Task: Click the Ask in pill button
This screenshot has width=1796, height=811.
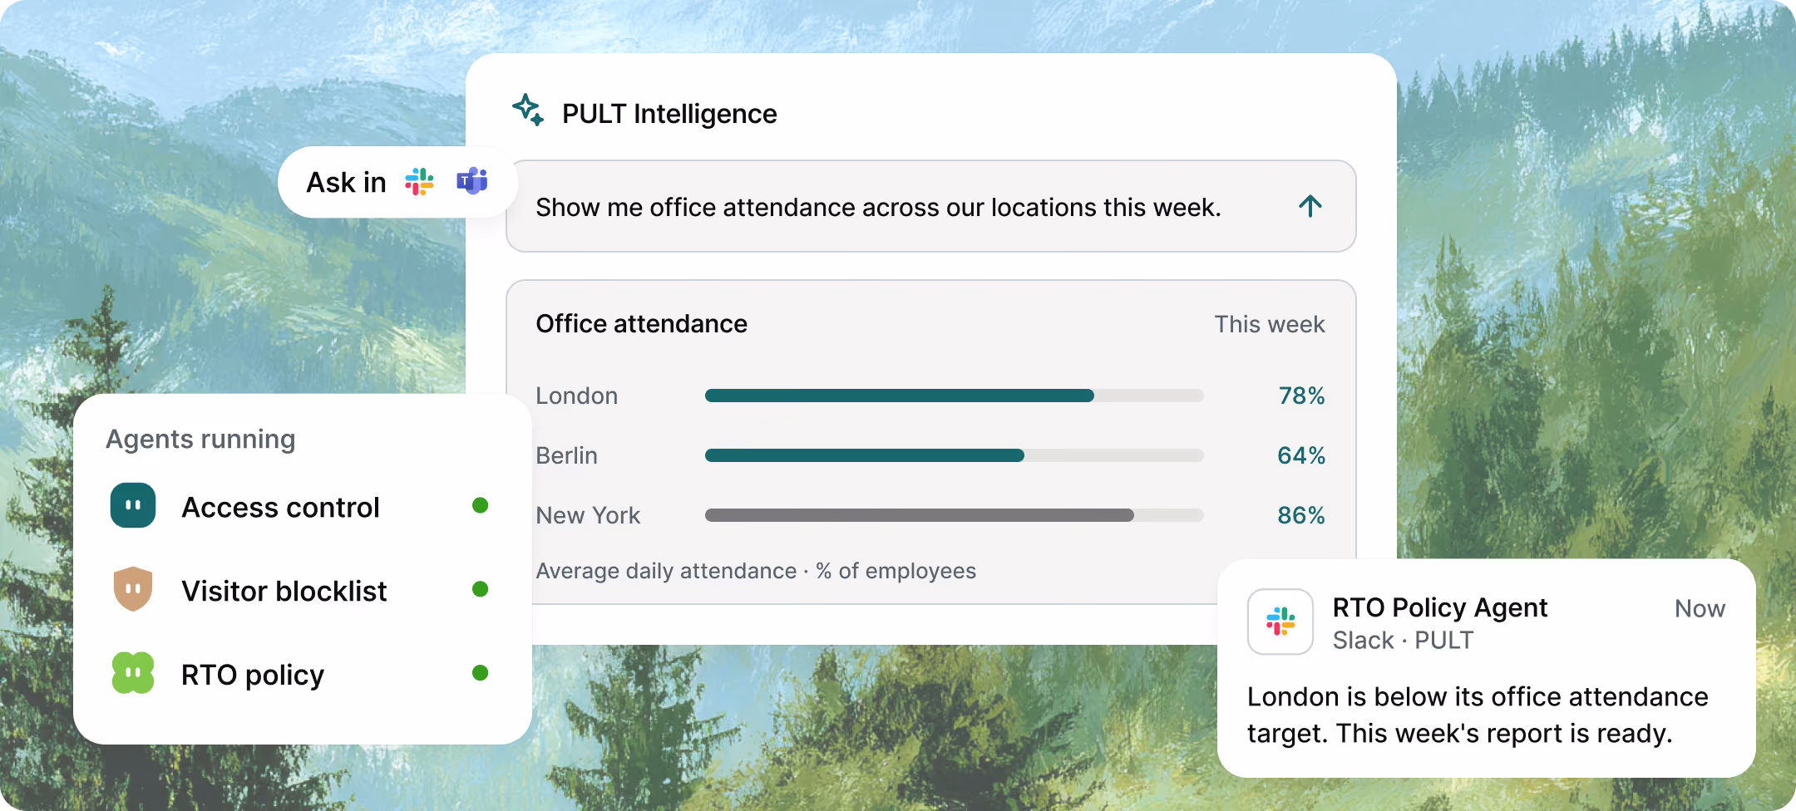Action: 397,182
